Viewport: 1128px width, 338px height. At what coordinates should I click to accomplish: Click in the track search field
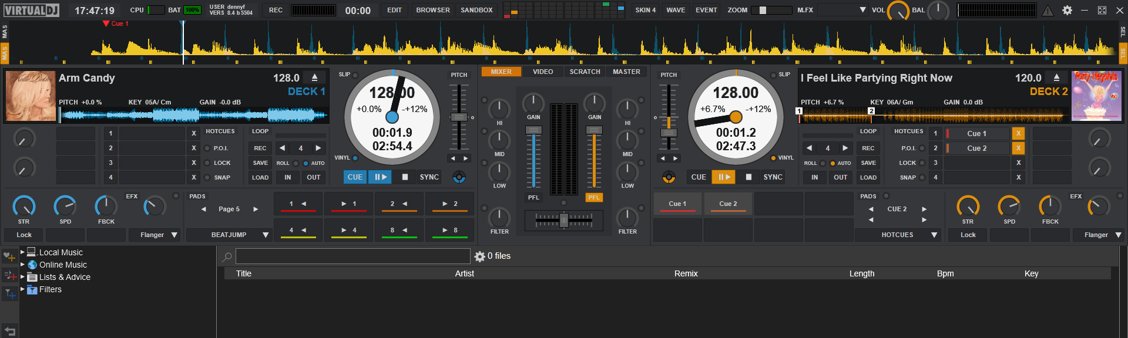coord(352,256)
